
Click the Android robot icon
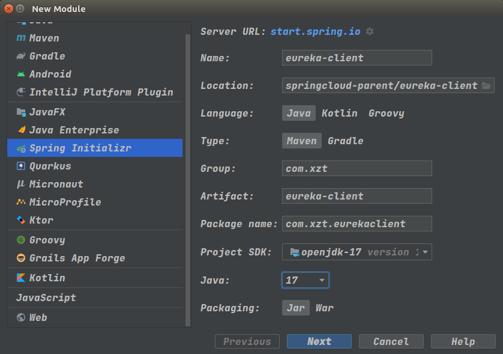point(21,74)
